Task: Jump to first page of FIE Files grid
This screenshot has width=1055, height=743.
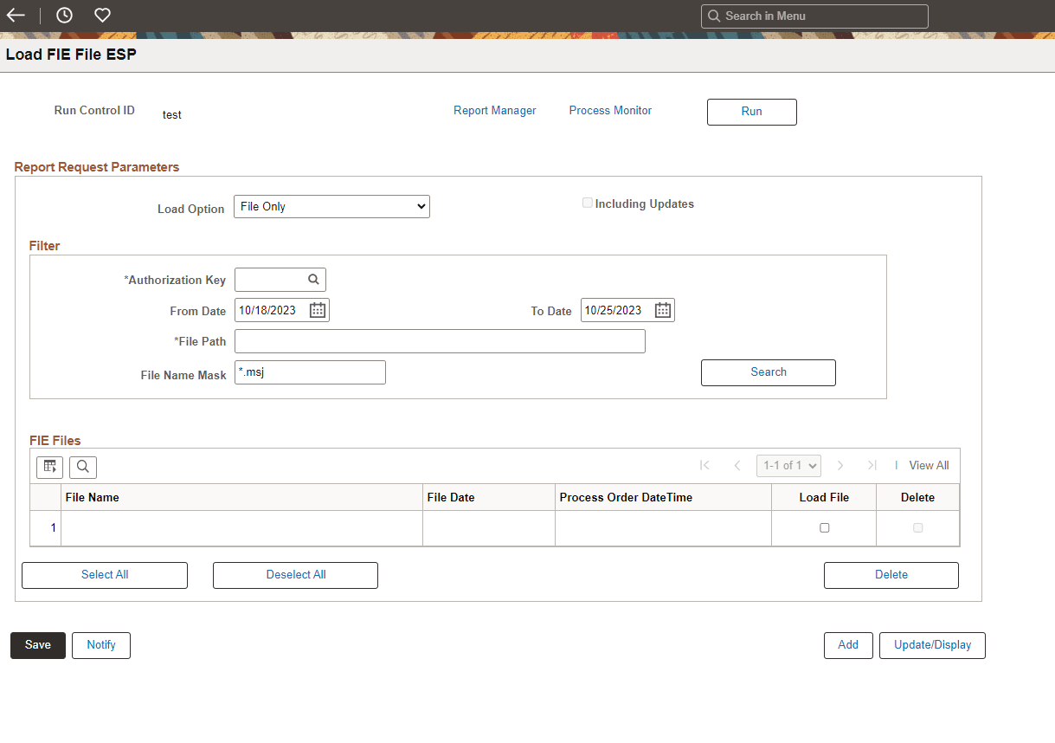Action: (705, 465)
